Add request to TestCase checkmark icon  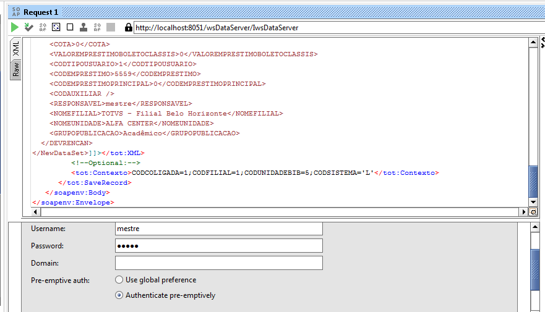(x=28, y=27)
